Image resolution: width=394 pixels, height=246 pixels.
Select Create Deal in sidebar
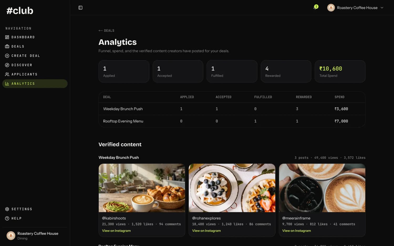tap(35, 56)
